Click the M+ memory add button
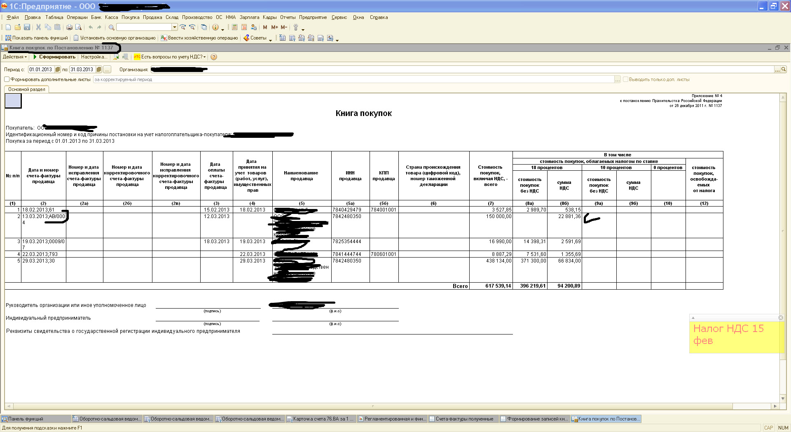The height and width of the screenshot is (432, 791). click(274, 27)
